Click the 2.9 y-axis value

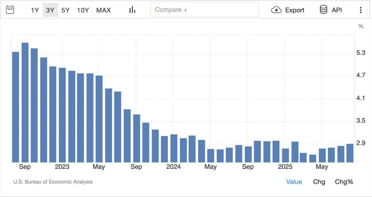click(x=361, y=143)
